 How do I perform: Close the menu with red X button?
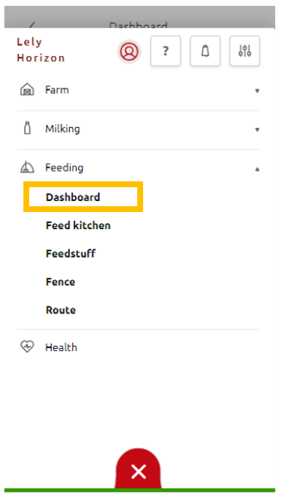139,470
